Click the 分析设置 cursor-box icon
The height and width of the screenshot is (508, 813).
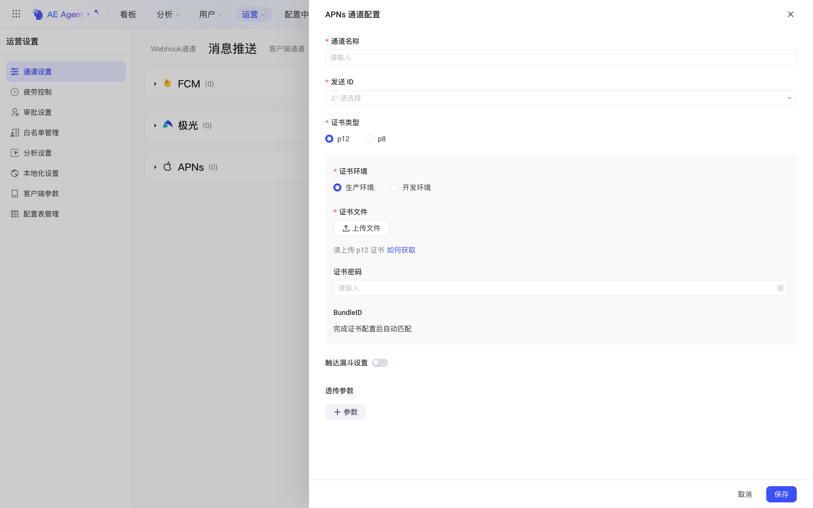15,153
